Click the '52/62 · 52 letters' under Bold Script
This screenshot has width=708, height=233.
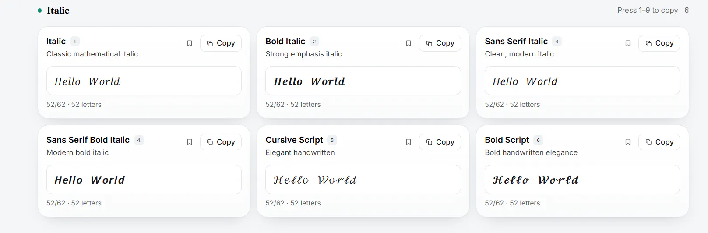pos(512,203)
